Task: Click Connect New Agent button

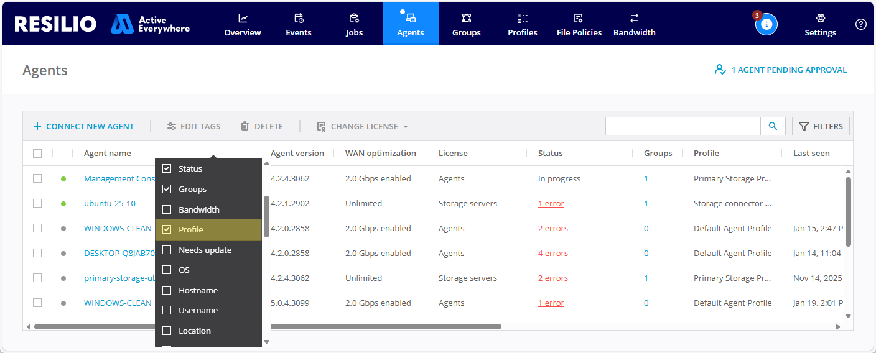Action: [83, 126]
